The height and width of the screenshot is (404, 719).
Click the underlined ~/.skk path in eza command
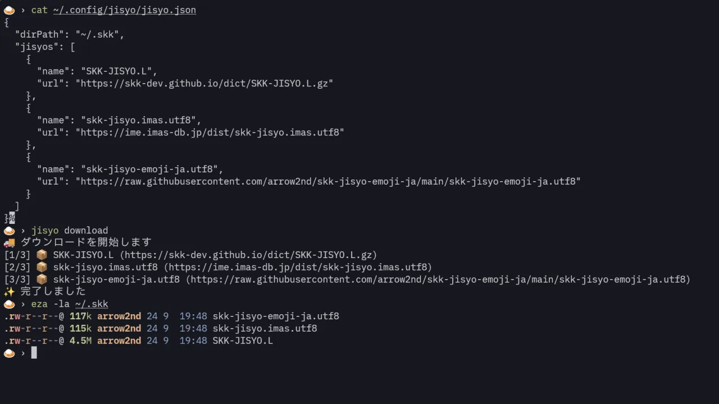coord(92,304)
